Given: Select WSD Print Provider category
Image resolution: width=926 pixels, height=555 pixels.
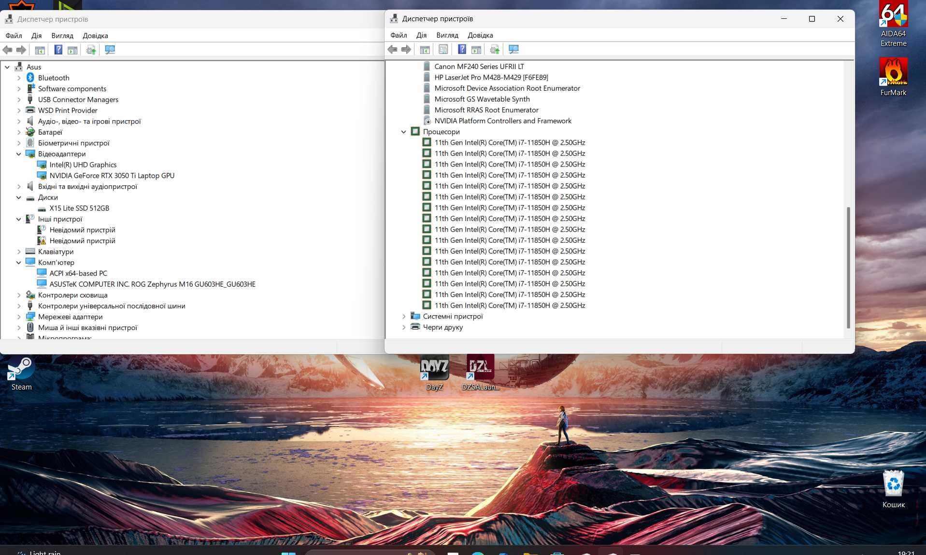Looking at the screenshot, I should click(x=68, y=111).
